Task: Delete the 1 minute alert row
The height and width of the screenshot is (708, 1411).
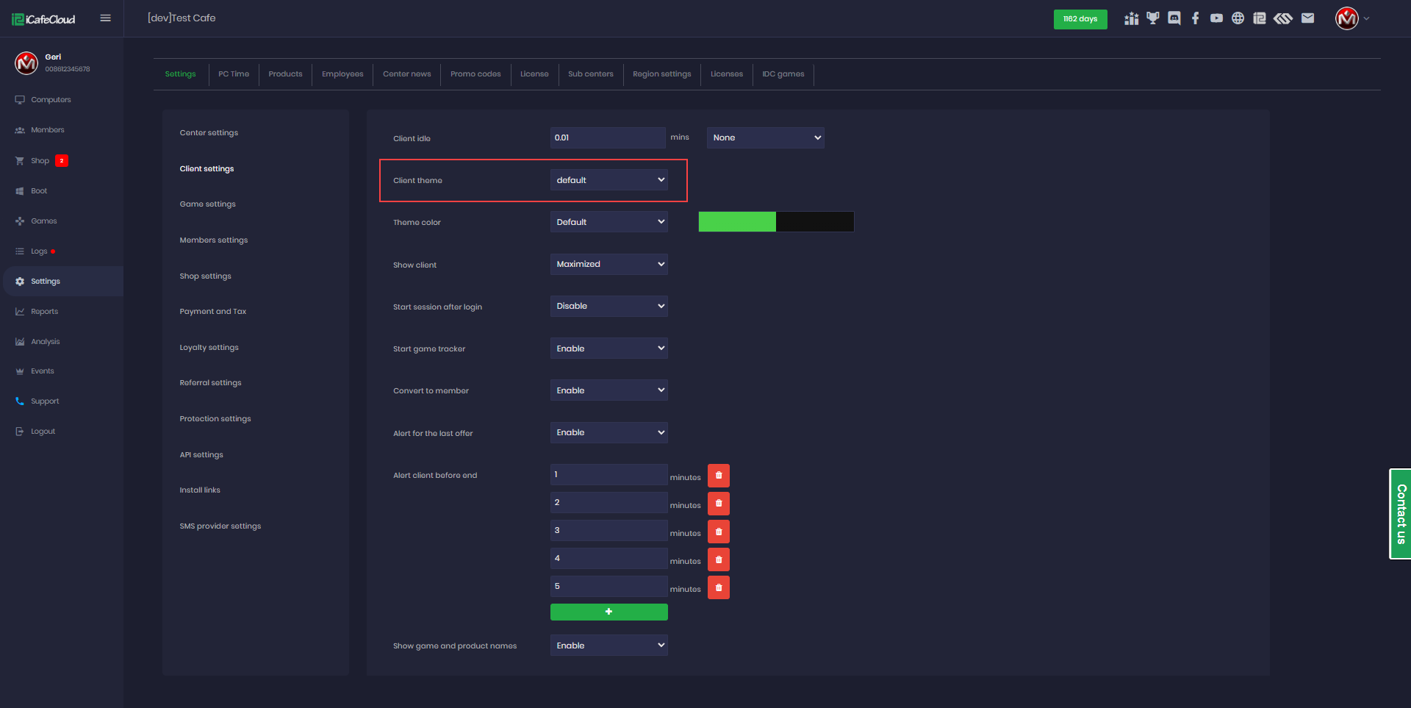Action: 719,476
